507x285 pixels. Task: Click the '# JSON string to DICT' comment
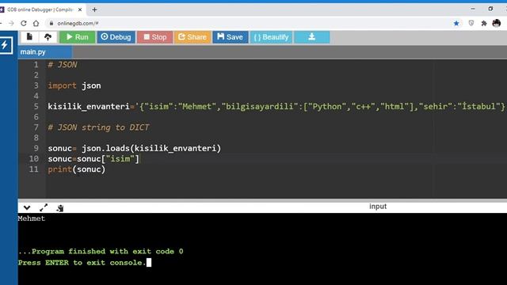(x=98, y=127)
